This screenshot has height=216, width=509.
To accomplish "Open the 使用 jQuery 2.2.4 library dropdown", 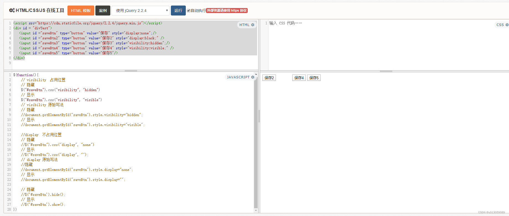I will [x=140, y=11].
